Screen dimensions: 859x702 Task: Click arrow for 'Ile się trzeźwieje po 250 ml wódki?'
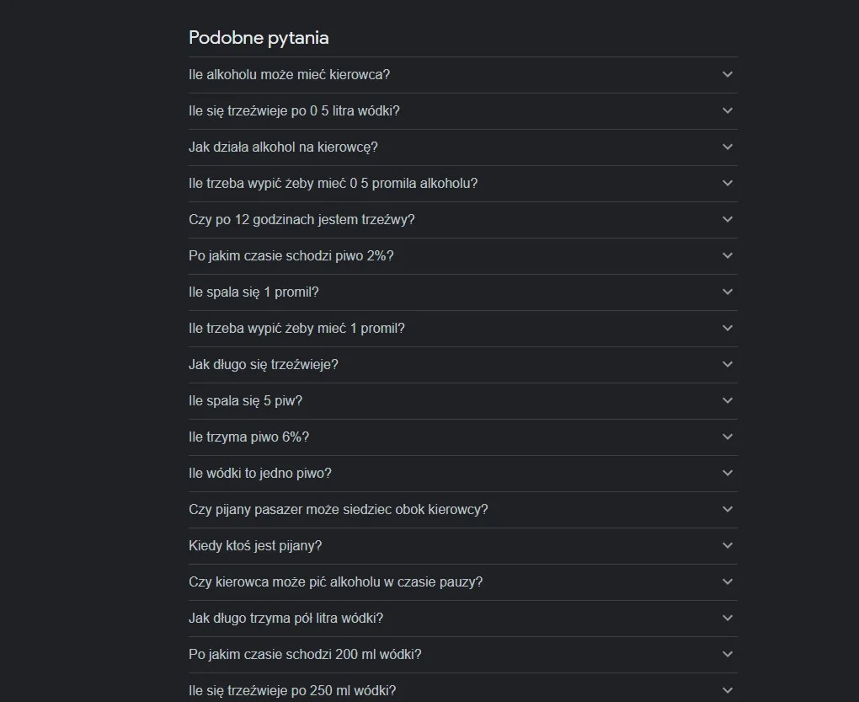pyautogui.click(x=727, y=690)
